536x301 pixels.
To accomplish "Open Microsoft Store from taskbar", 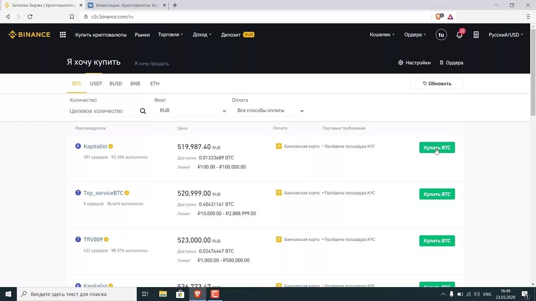I will [x=180, y=294].
